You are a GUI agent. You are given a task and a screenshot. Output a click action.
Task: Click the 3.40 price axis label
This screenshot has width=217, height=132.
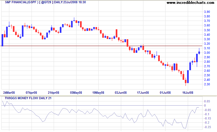(x=207, y=35)
